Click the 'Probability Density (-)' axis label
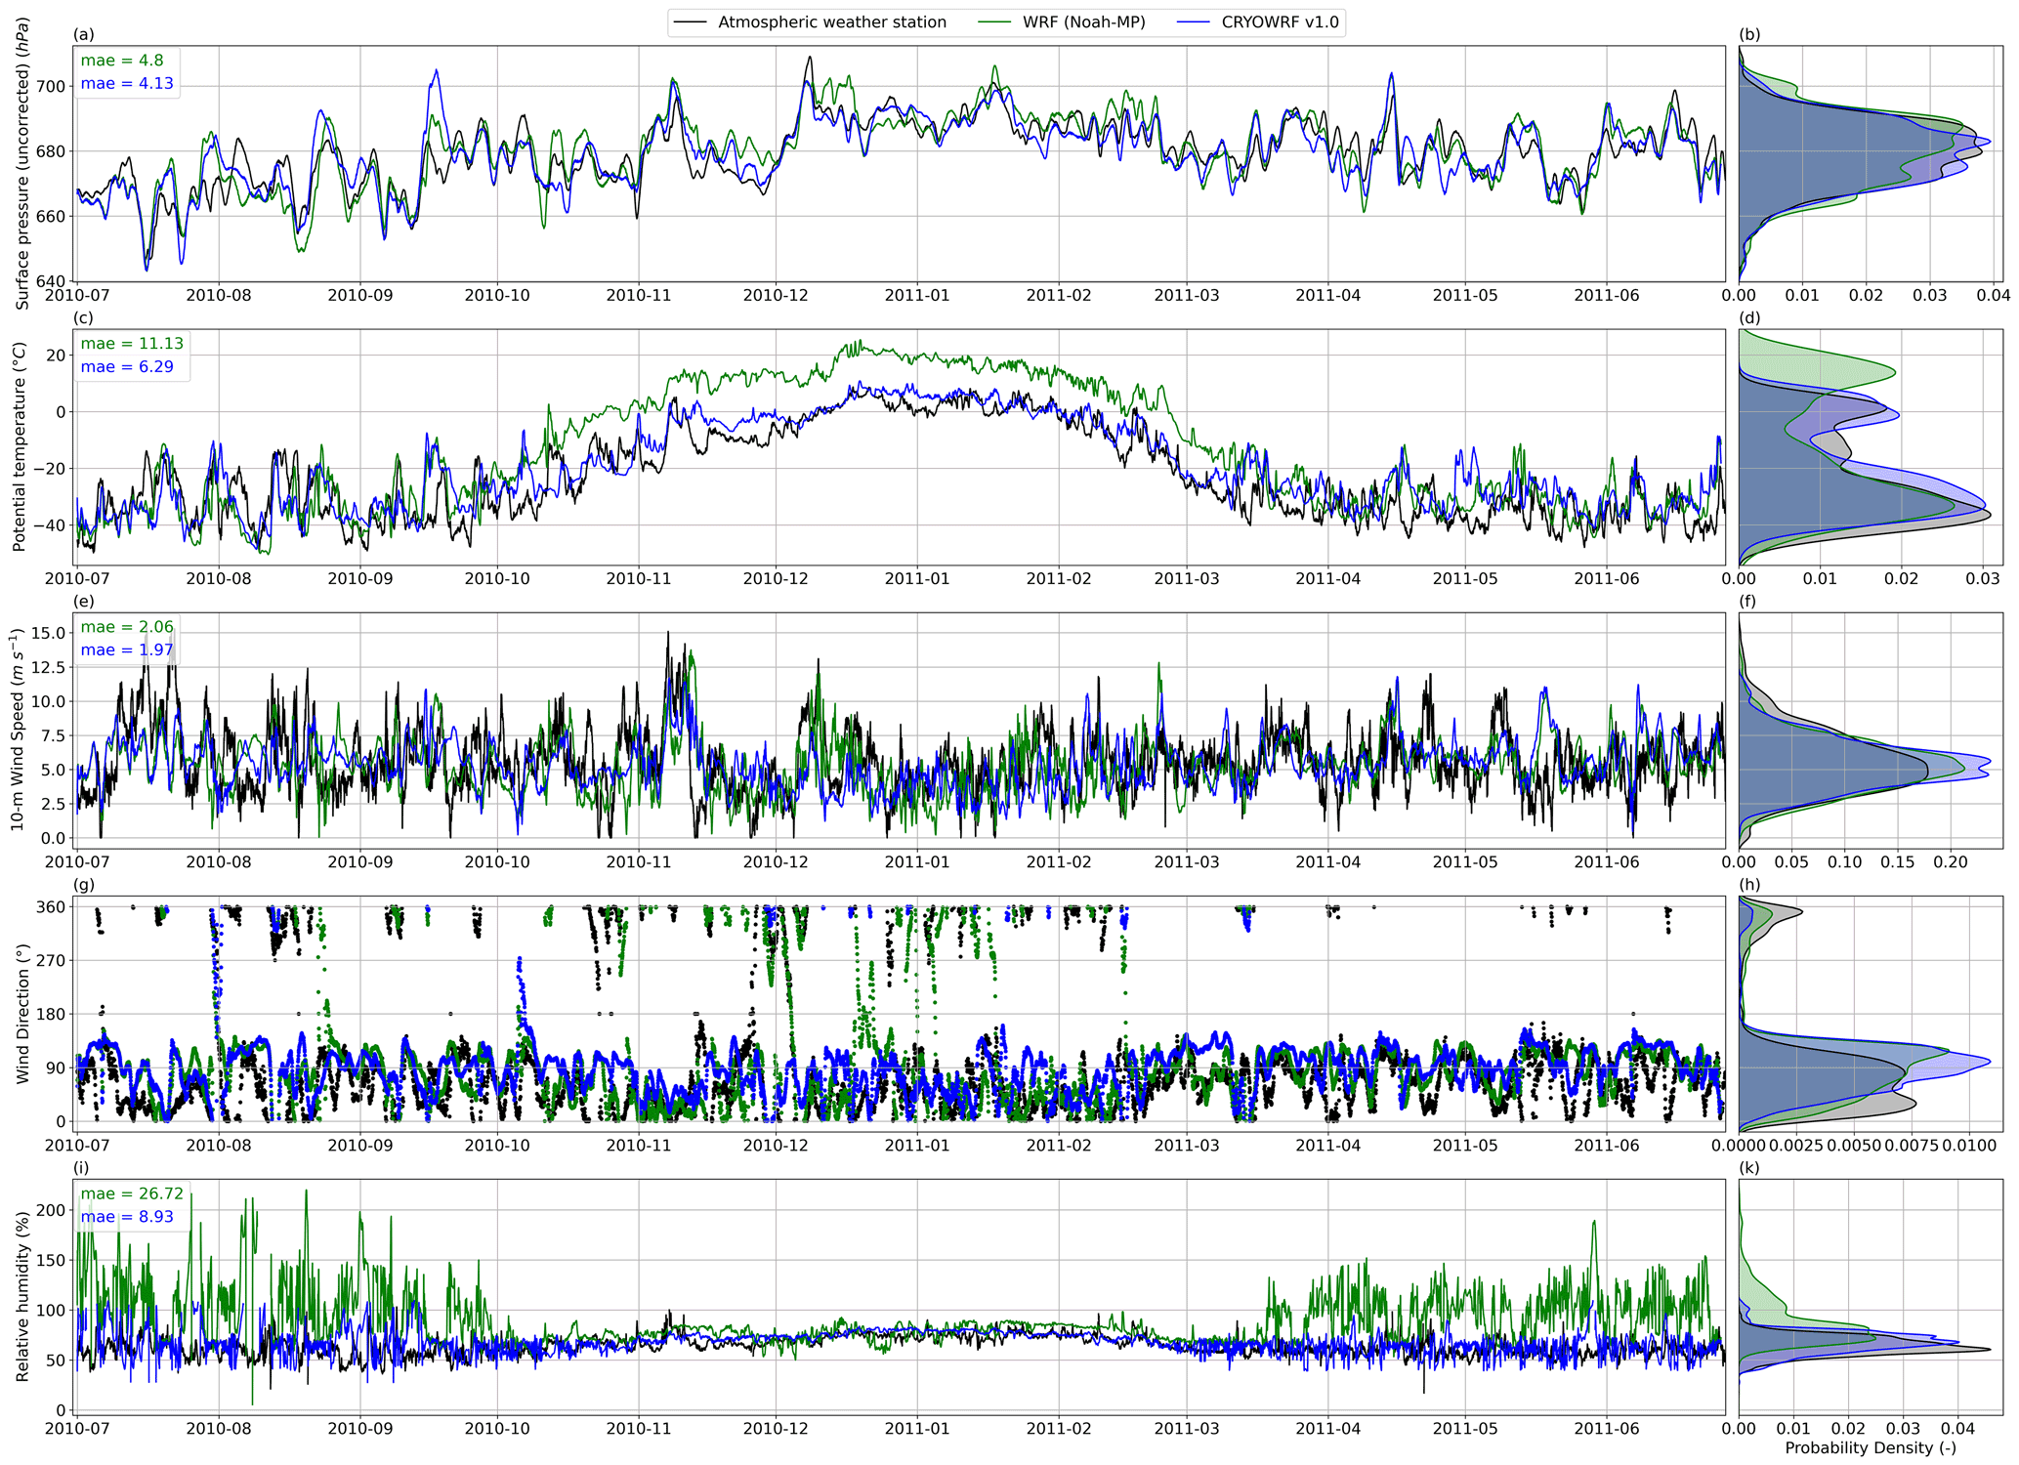The width and height of the screenshot is (2019, 1465). click(x=1870, y=1447)
